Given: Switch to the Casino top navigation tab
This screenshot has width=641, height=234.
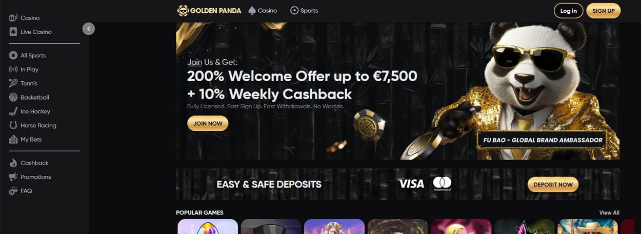Looking at the screenshot, I should pos(263,10).
